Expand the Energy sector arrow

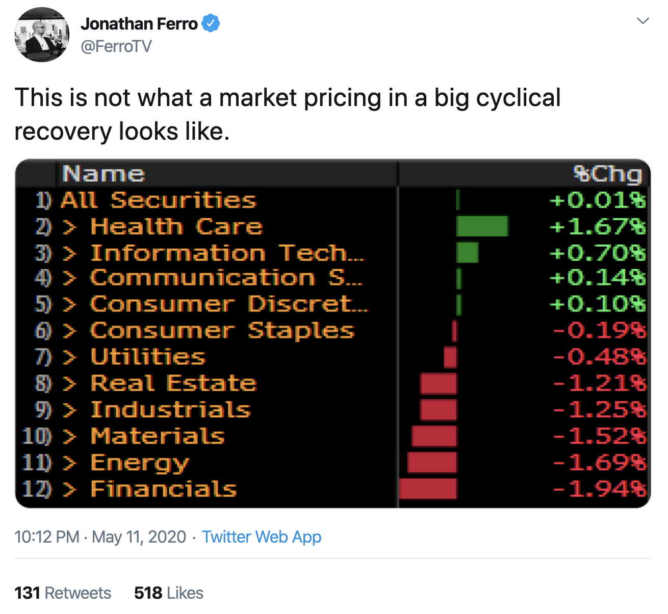[x=69, y=463]
